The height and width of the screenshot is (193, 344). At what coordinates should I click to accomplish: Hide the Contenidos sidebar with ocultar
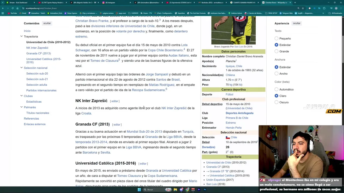pos(47,23)
